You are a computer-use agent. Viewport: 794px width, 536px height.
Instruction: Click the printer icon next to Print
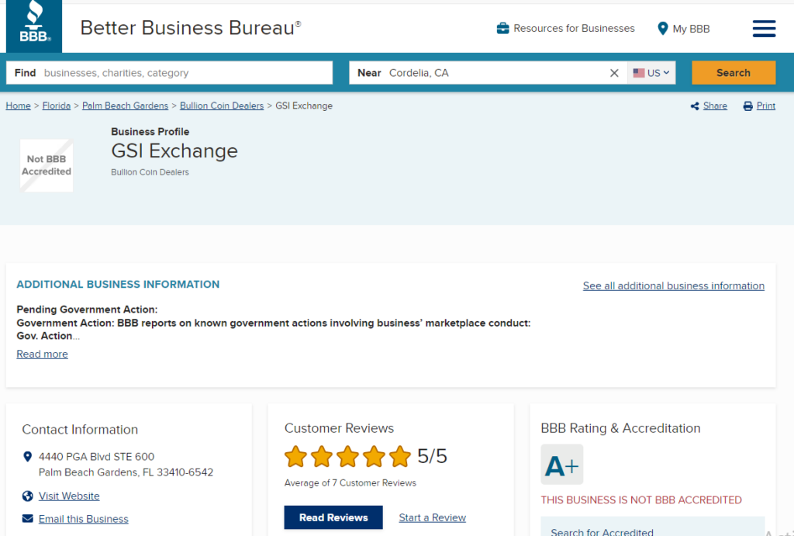coord(747,106)
